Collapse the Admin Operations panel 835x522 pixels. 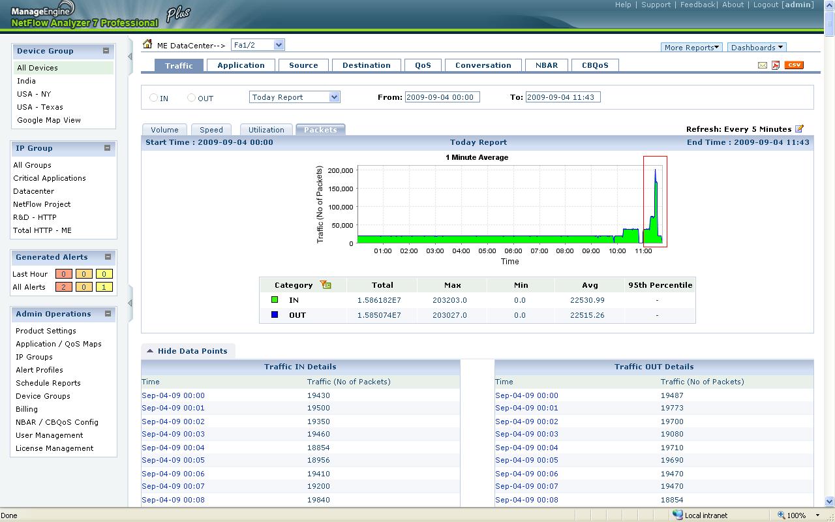[107, 313]
